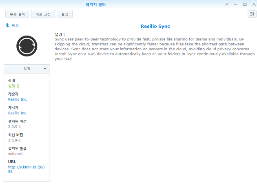Click the description paragraph about peer-to-peer technology
The width and height of the screenshot is (257, 184).
pyautogui.click(x=155, y=49)
